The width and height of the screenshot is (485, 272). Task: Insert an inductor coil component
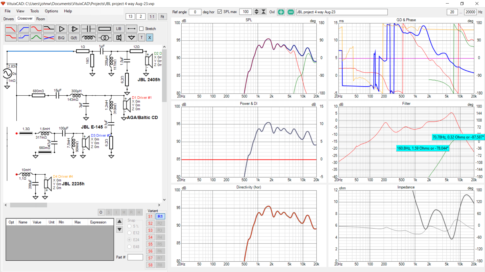point(88,38)
